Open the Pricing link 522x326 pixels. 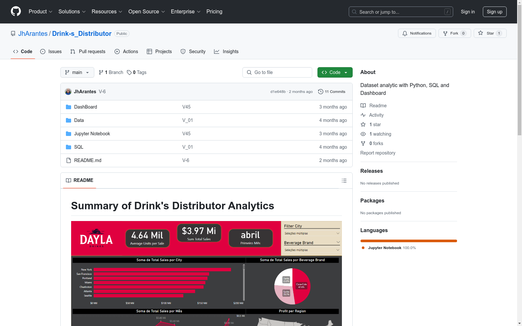click(214, 12)
